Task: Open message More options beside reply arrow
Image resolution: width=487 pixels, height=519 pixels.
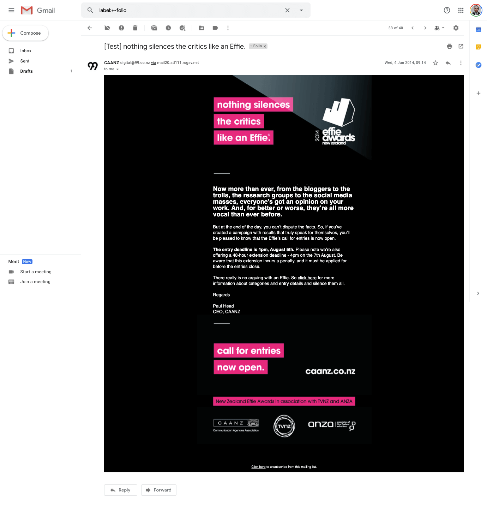Action: click(461, 63)
